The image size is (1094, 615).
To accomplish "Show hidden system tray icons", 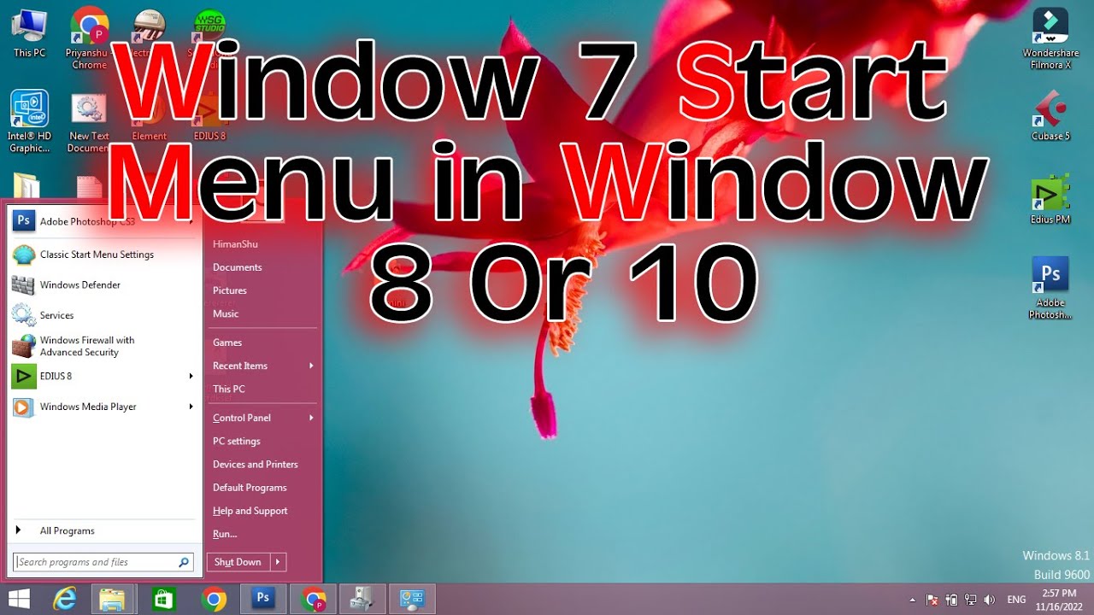I will (912, 600).
